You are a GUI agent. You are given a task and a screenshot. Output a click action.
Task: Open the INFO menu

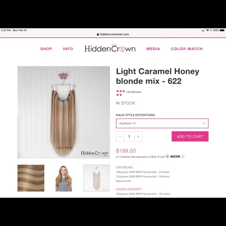68,49
